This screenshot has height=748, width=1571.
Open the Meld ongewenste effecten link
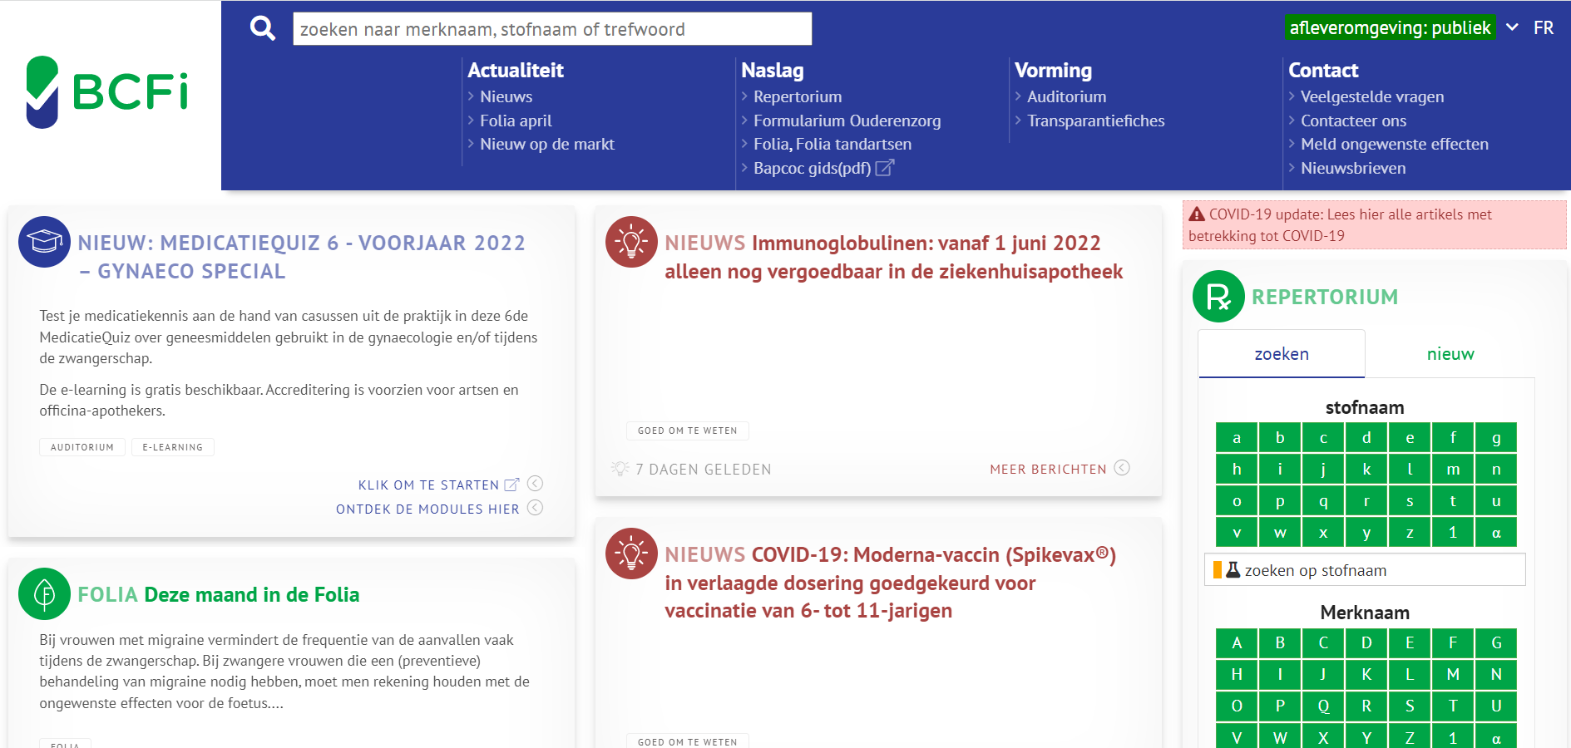coord(1394,143)
